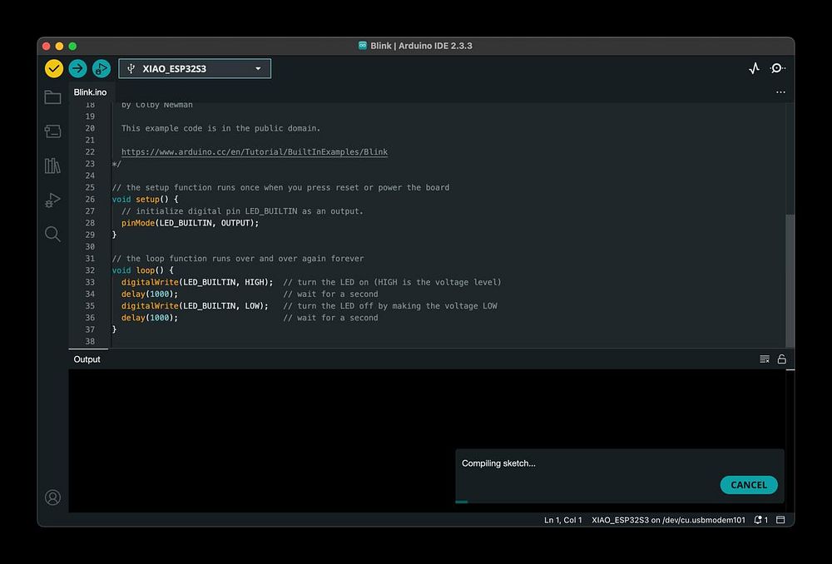Viewport: 832px width, 564px height.
Task: Open the editor tab more options menu
Action: (x=780, y=92)
